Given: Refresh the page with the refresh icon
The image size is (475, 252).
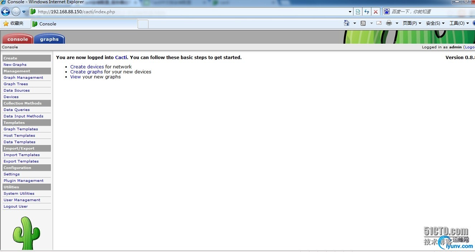Looking at the screenshot, I should pyautogui.click(x=367, y=12).
